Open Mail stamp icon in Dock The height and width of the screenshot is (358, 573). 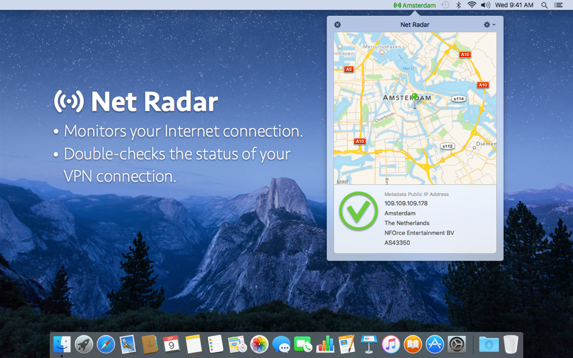[x=128, y=344]
